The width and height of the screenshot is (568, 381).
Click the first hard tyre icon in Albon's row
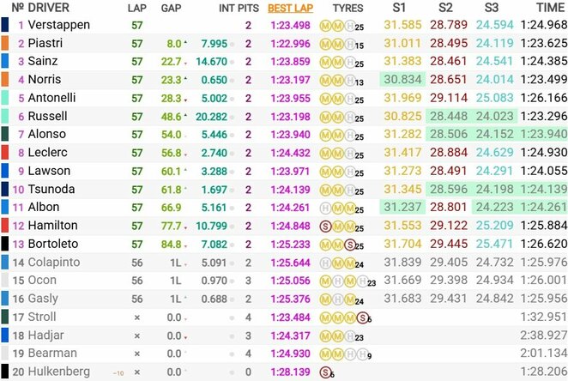pyautogui.click(x=325, y=207)
